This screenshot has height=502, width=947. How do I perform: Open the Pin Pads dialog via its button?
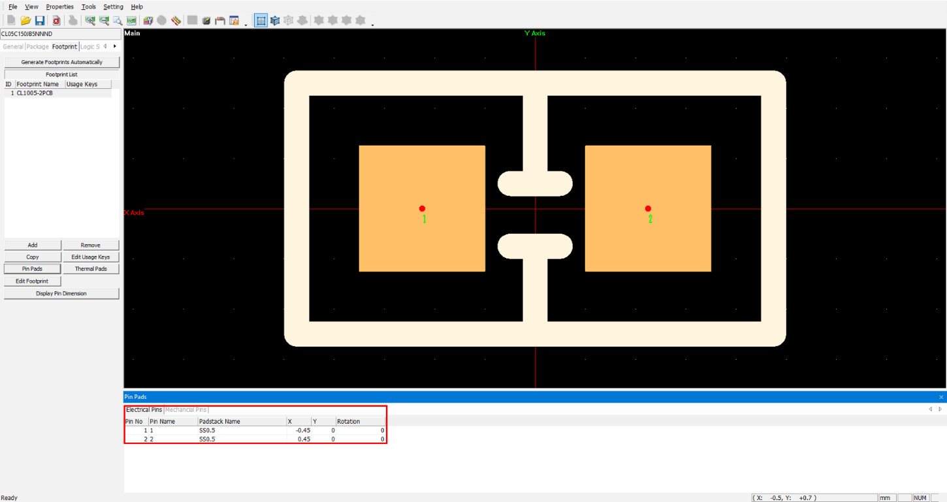pyautogui.click(x=32, y=268)
